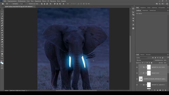
Task: Hide the Hue/Saturation 1 copy layer
Action: pos(137,67)
